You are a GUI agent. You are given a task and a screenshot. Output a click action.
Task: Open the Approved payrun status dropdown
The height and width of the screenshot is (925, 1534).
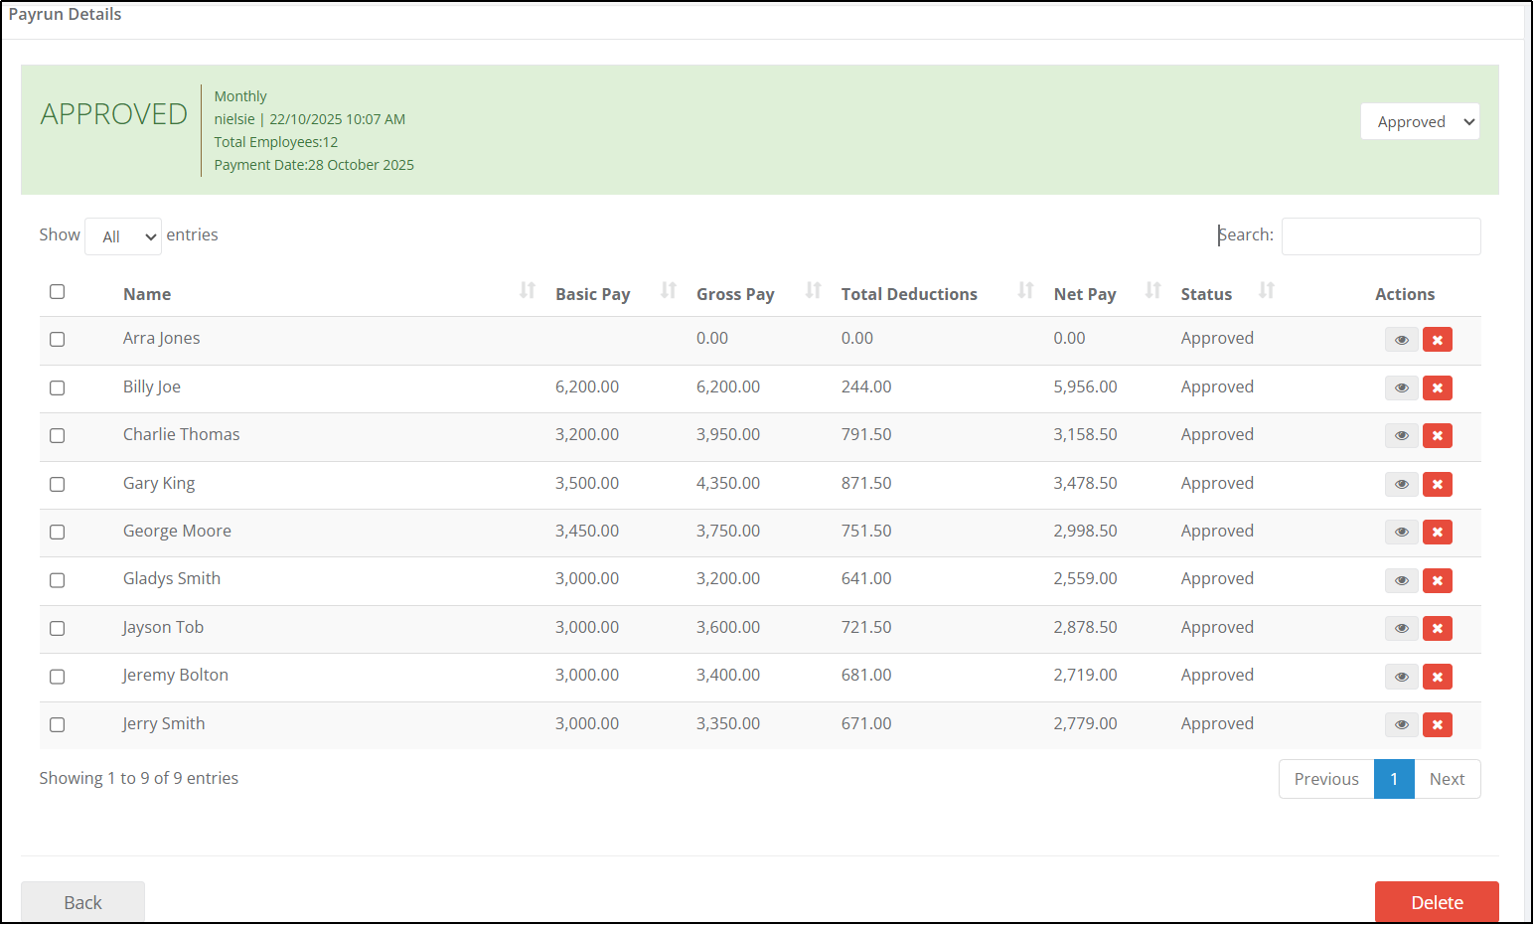pyautogui.click(x=1420, y=121)
